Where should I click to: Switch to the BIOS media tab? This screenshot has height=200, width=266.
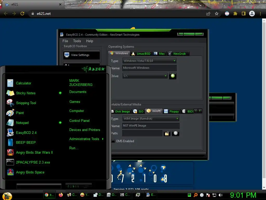(x=188, y=111)
